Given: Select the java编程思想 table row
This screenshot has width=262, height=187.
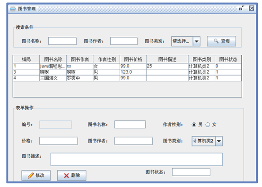Looking at the screenshot, I should pos(127,66).
